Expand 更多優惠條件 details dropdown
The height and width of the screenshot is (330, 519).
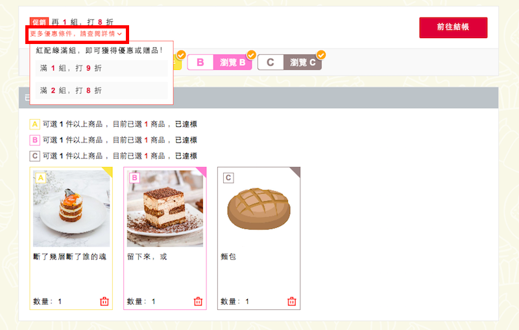coord(77,34)
